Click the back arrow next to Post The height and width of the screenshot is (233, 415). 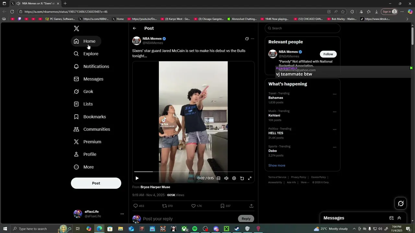pos(135,28)
